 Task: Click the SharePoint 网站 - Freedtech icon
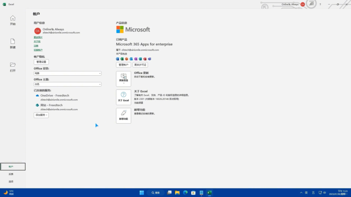(x=37, y=105)
